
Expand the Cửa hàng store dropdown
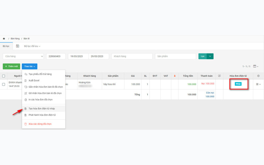click(23, 56)
